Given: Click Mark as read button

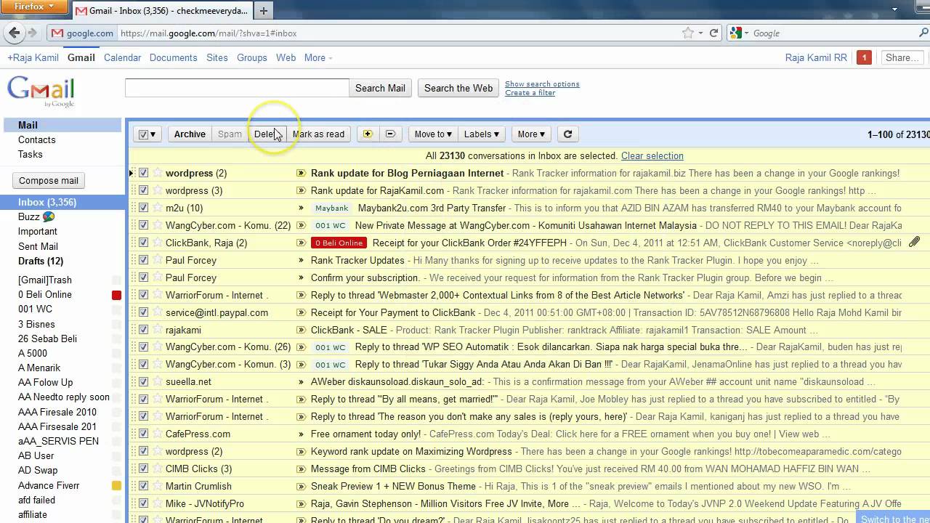Looking at the screenshot, I should click(318, 134).
